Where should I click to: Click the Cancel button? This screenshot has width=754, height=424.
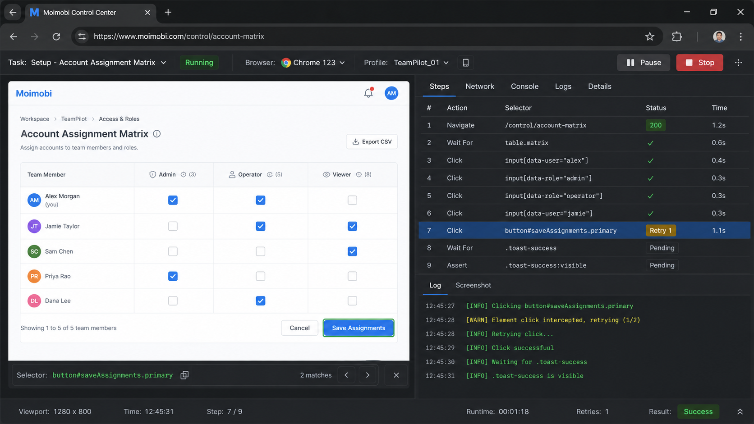pos(299,328)
